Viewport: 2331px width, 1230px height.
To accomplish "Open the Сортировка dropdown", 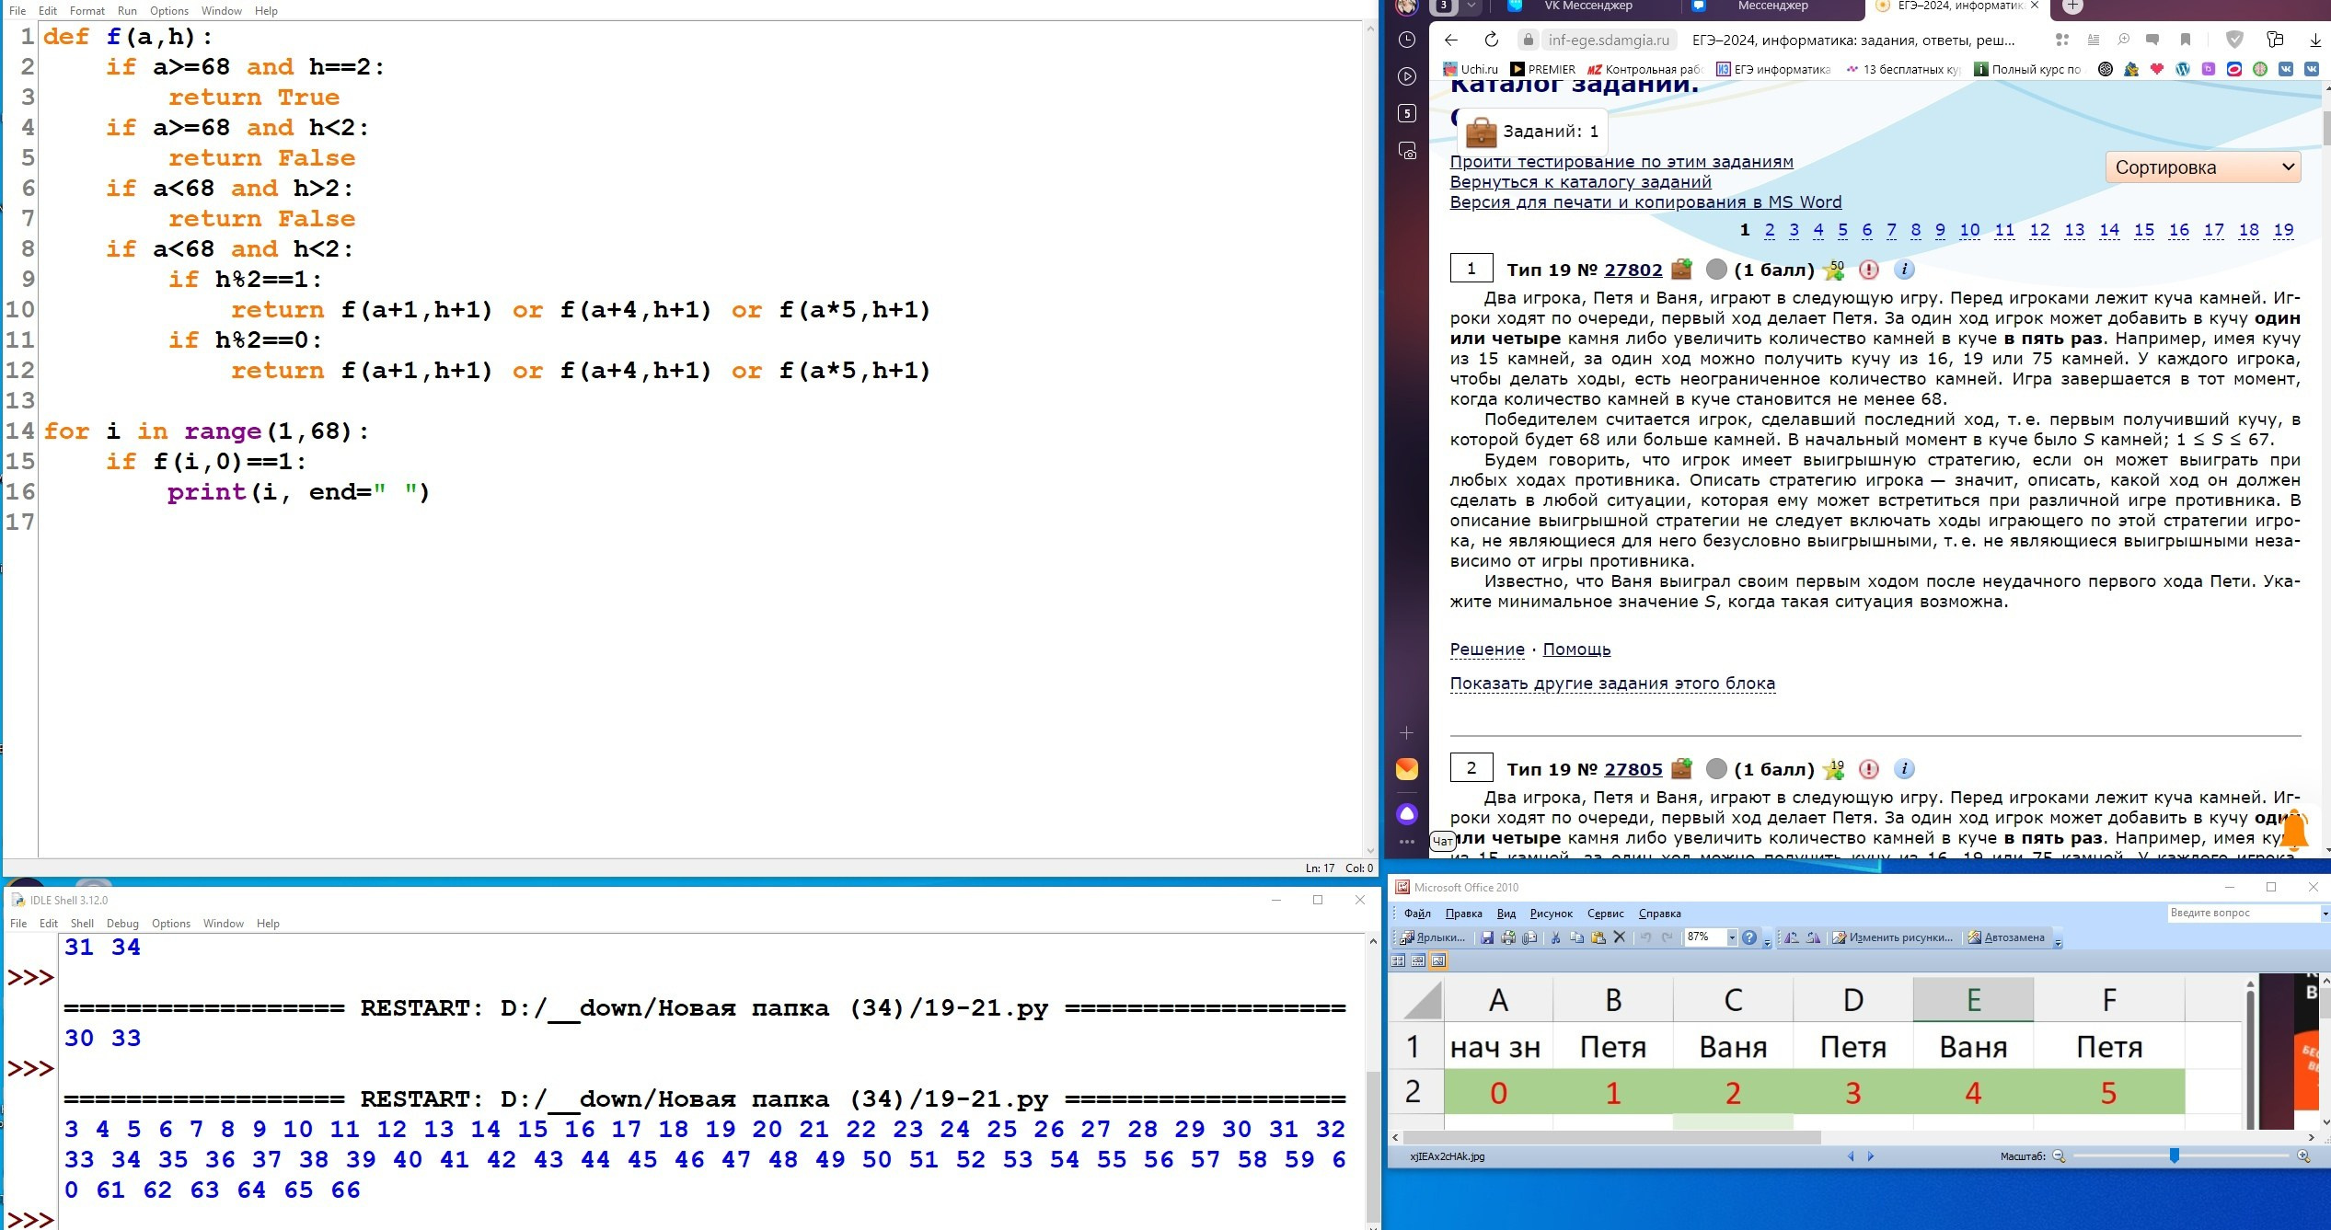I will coord(2202,167).
